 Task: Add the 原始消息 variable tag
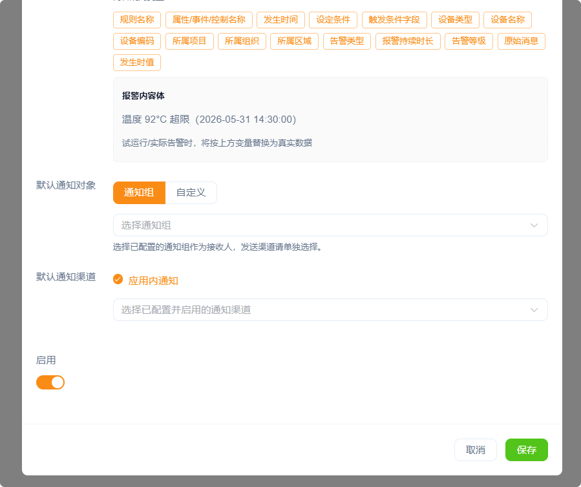(522, 41)
